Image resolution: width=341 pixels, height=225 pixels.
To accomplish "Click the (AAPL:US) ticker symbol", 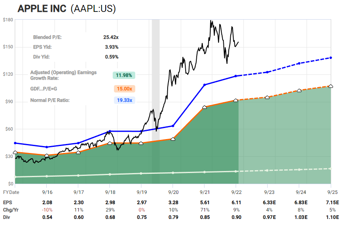I will click(93, 9).
